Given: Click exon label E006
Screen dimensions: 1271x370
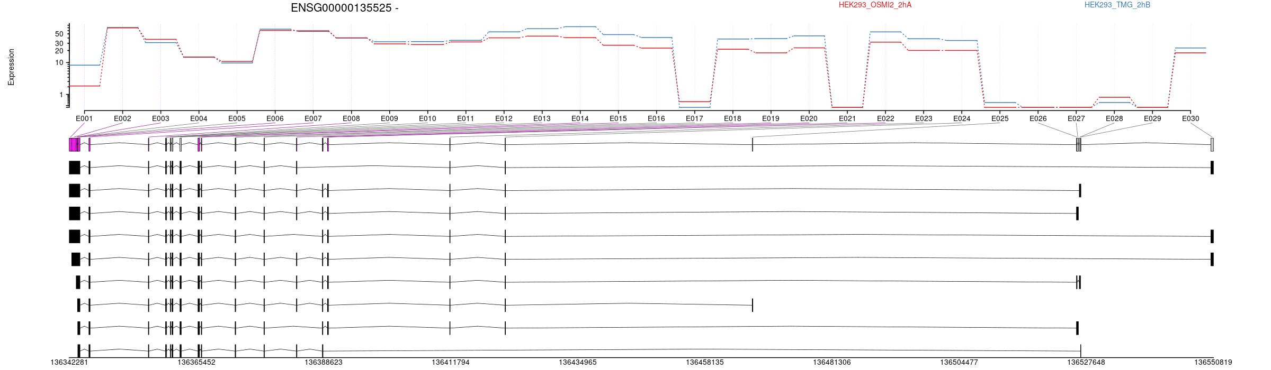Looking at the screenshot, I should coord(275,119).
